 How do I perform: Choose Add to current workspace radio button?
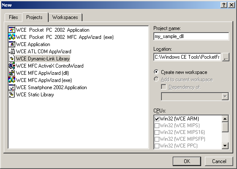pyautogui.click(x=156, y=79)
